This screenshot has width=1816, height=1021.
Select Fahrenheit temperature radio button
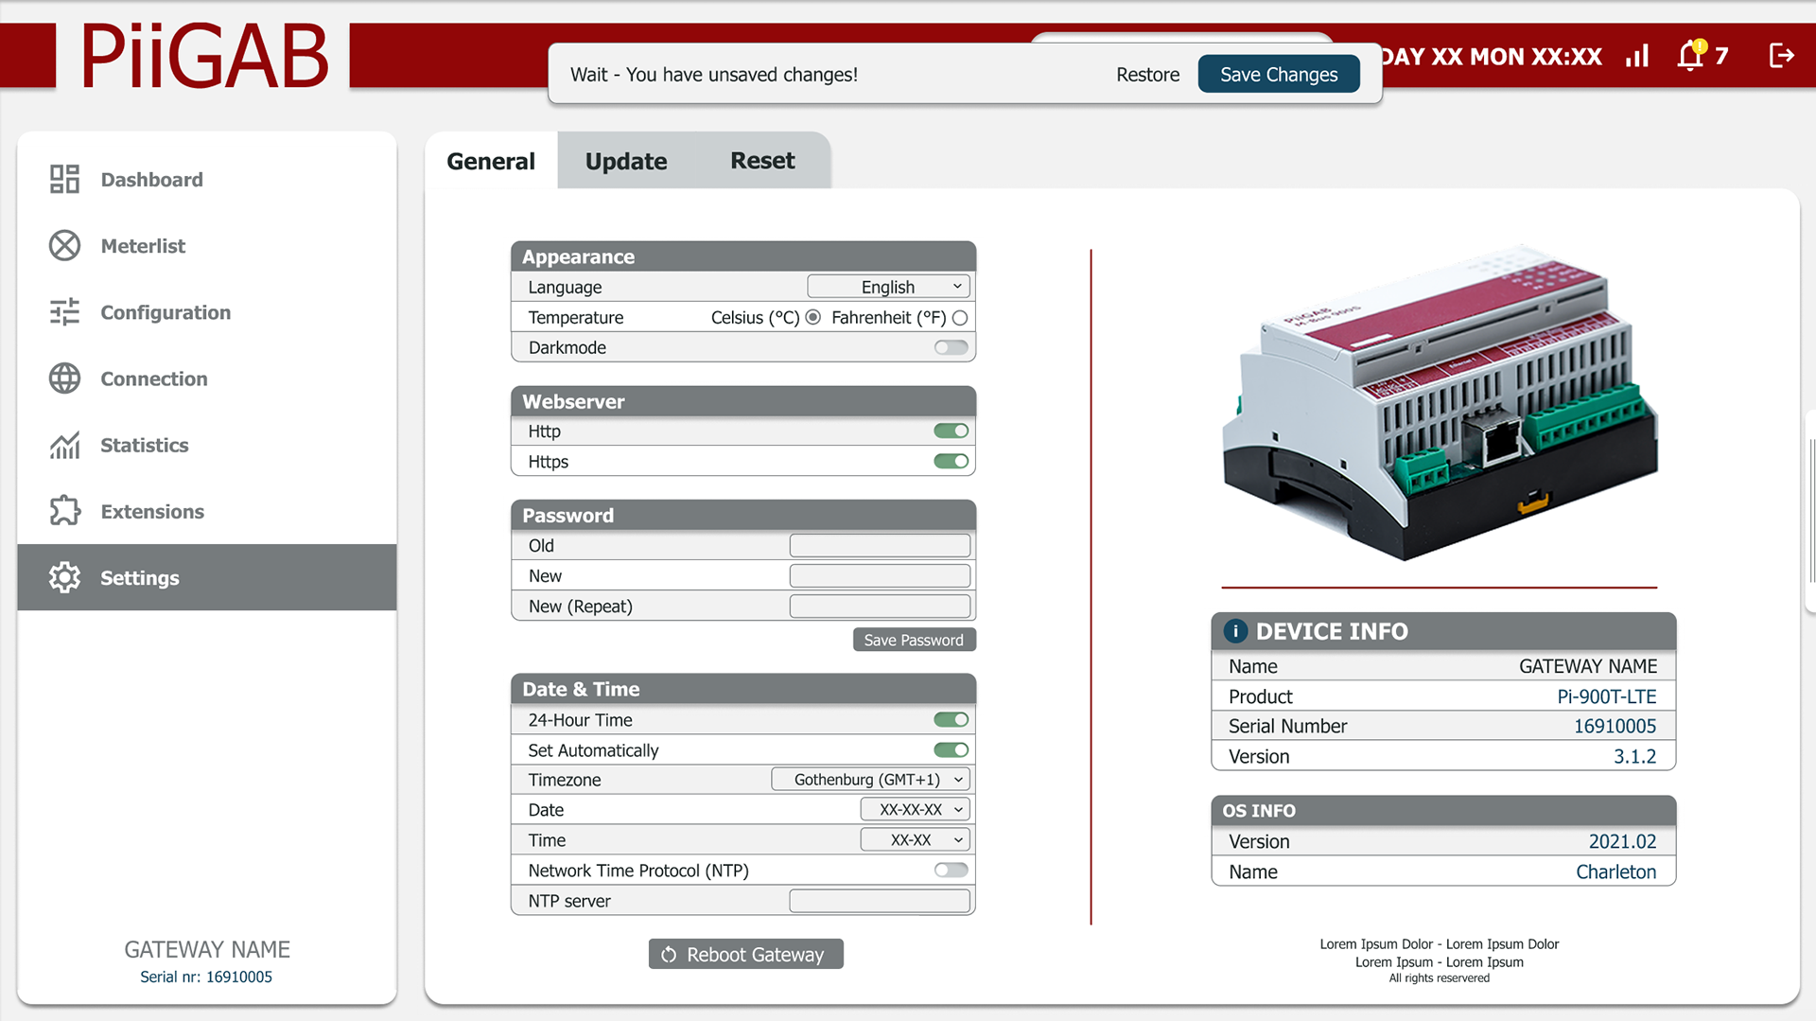tap(960, 317)
